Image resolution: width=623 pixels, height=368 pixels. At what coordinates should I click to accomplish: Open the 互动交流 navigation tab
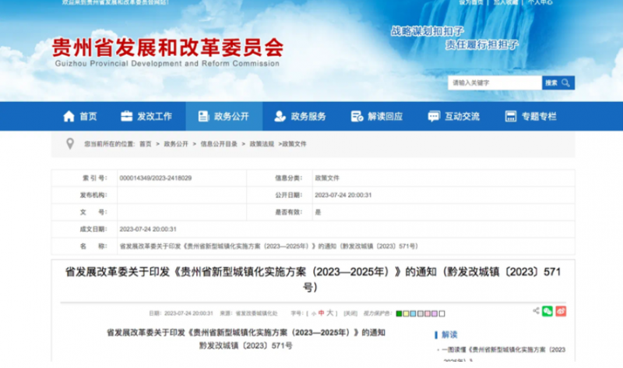(x=462, y=116)
